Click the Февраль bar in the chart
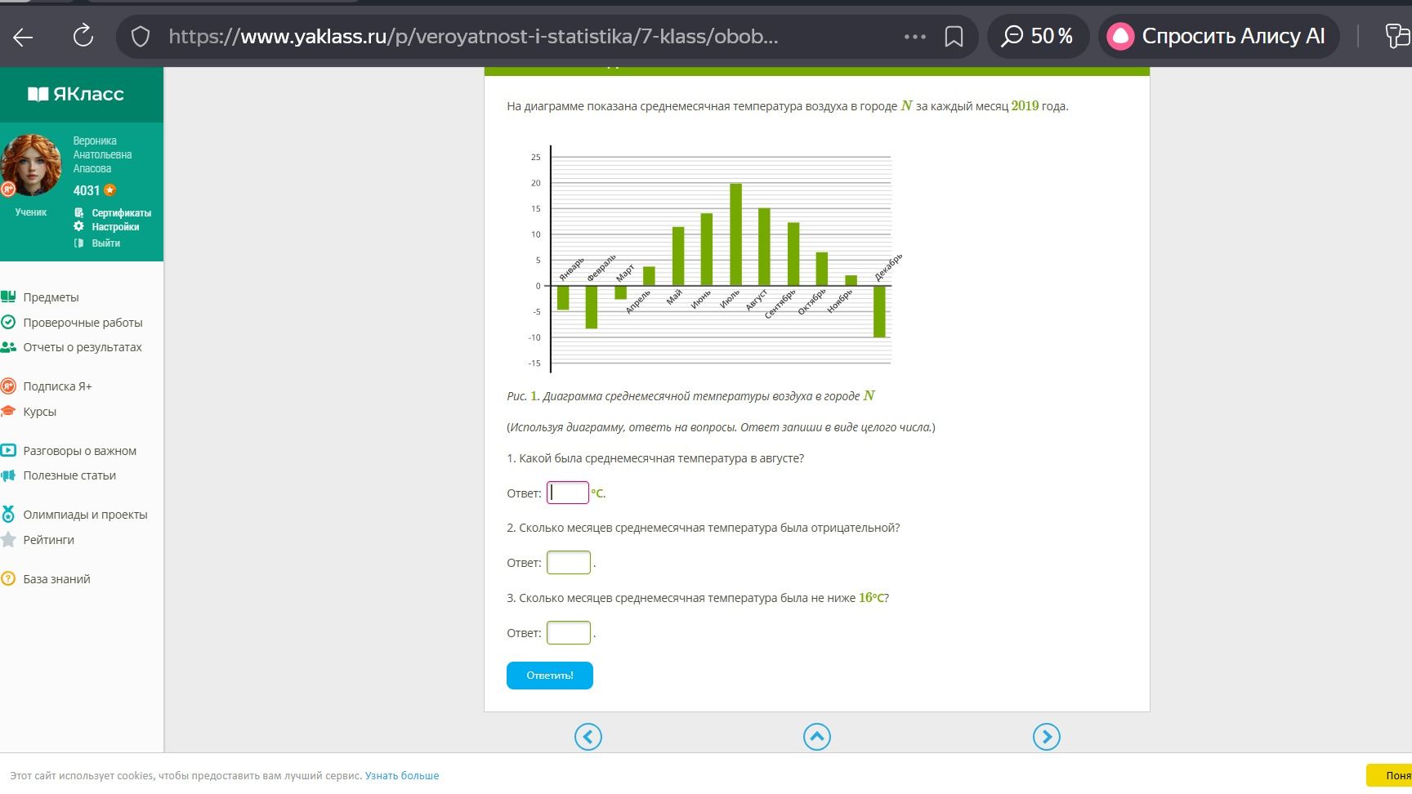Image resolution: width=1412 pixels, height=794 pixels. (592, 307)
